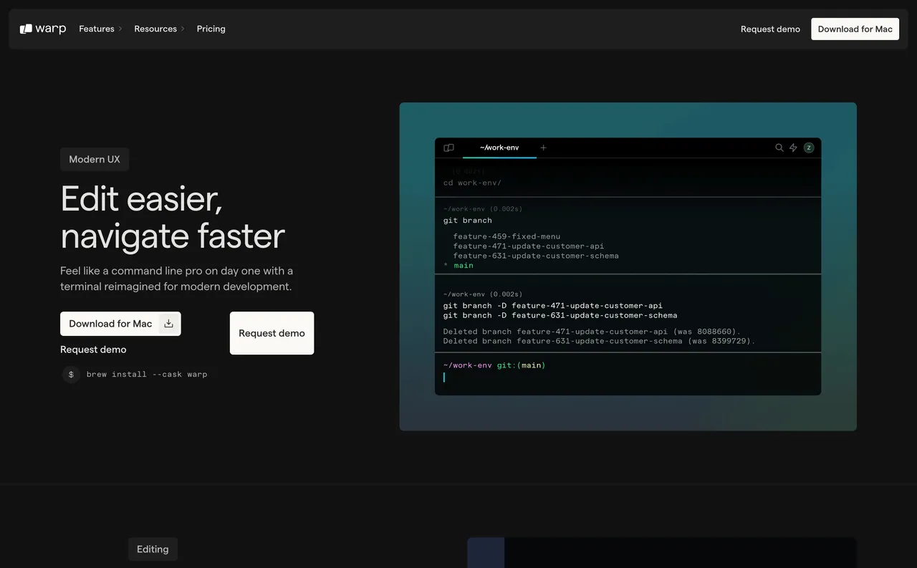Click the Request demo white button
This screenshot has height=568, width=917.
[272, 333]
